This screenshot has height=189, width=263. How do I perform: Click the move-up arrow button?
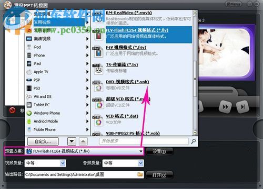[83, 141]
